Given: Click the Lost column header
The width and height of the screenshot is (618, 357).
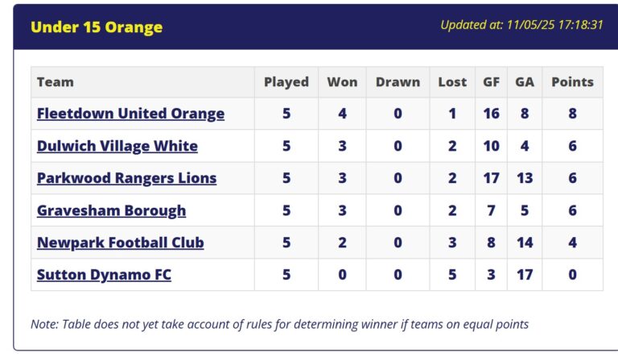Looking at the screenshot, I should point(452,82).
